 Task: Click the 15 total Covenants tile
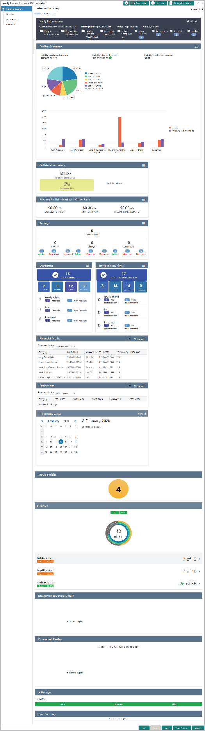point(65,275)
